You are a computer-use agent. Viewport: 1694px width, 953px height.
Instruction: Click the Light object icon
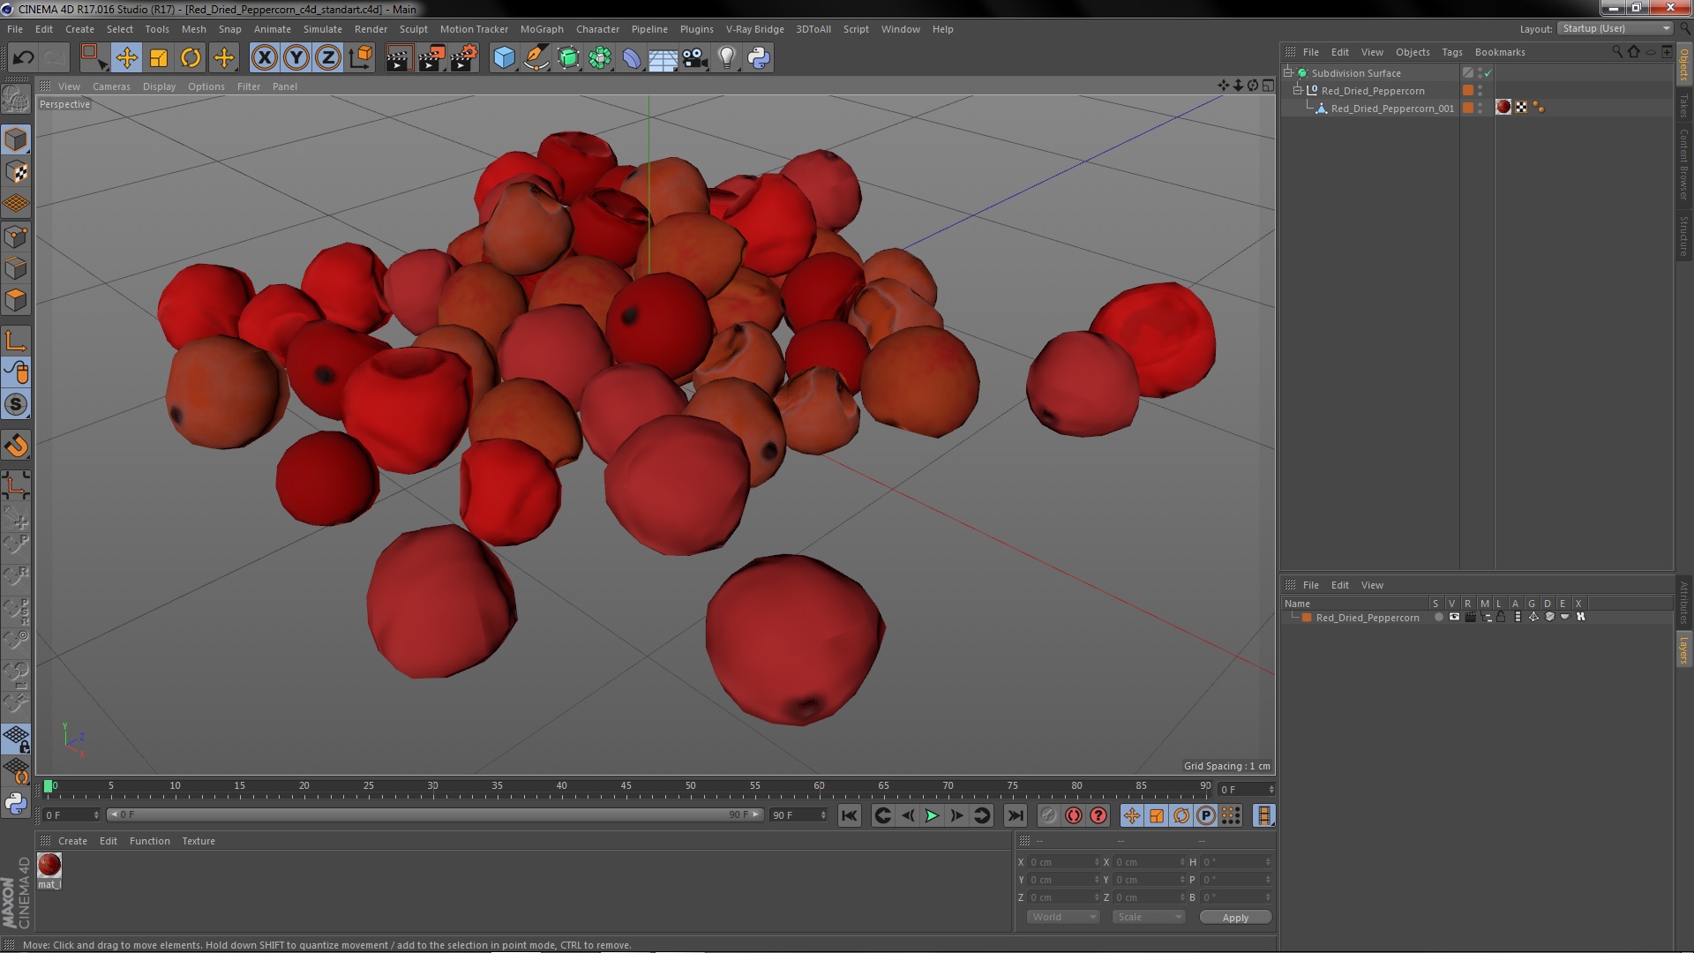(727, 58)
